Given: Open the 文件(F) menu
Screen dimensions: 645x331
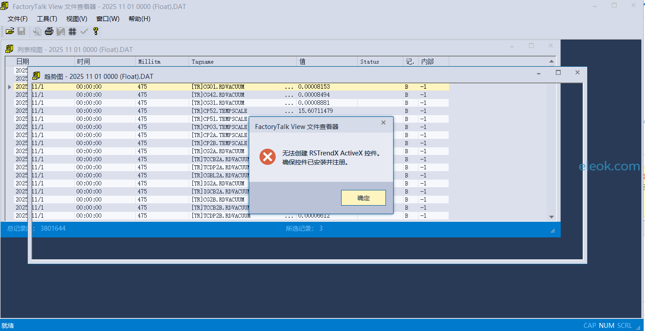Looking at the screenshot, I should [17, 19].
